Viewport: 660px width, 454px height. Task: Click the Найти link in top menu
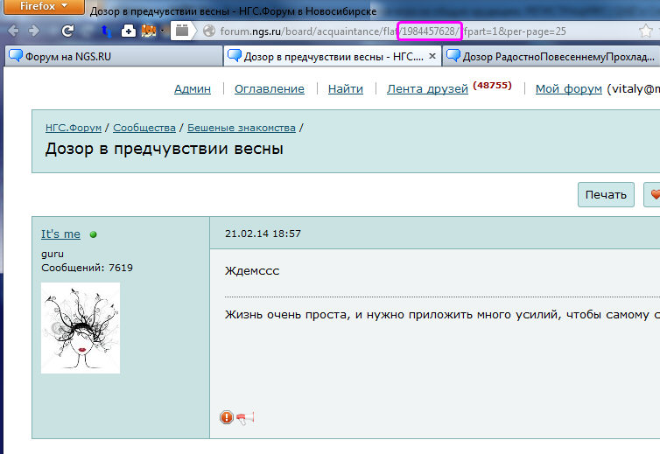point(346,88)
